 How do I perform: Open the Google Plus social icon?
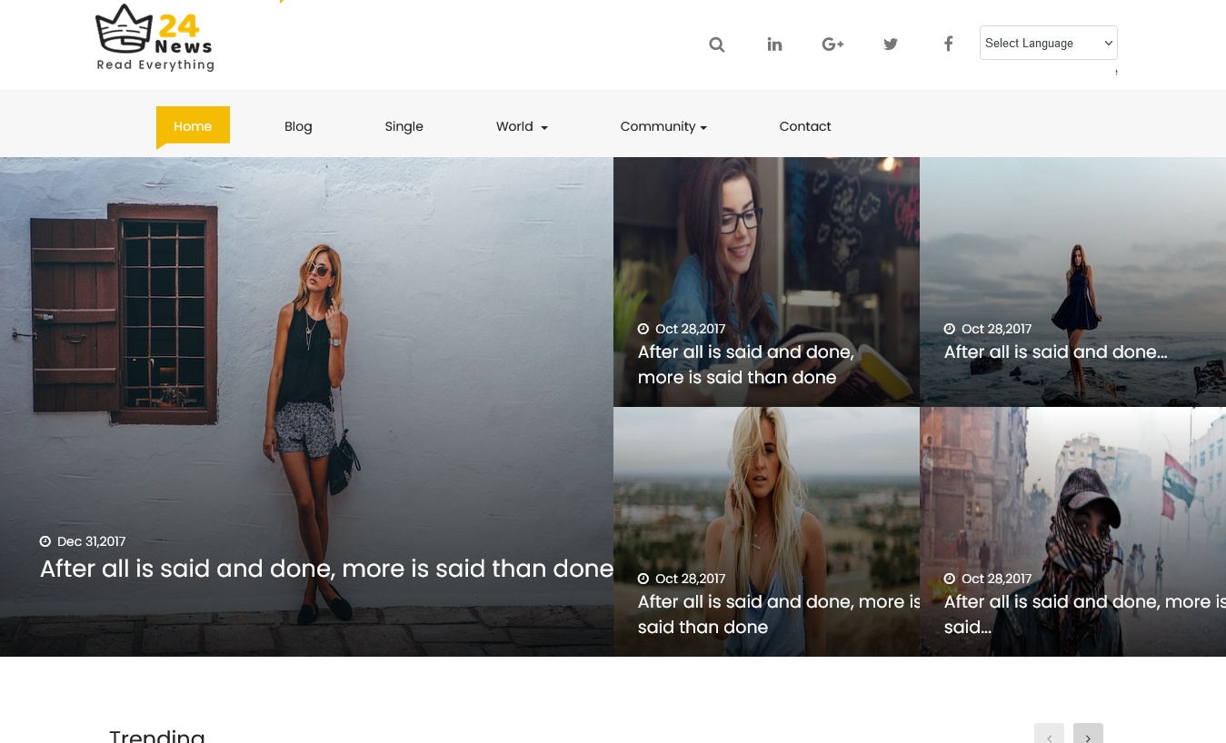point(832,45)
